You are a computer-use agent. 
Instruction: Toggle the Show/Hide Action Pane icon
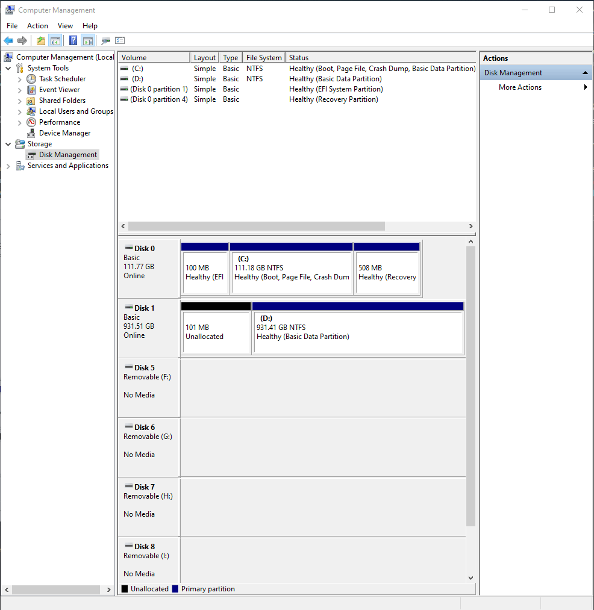tap(88, 40)
